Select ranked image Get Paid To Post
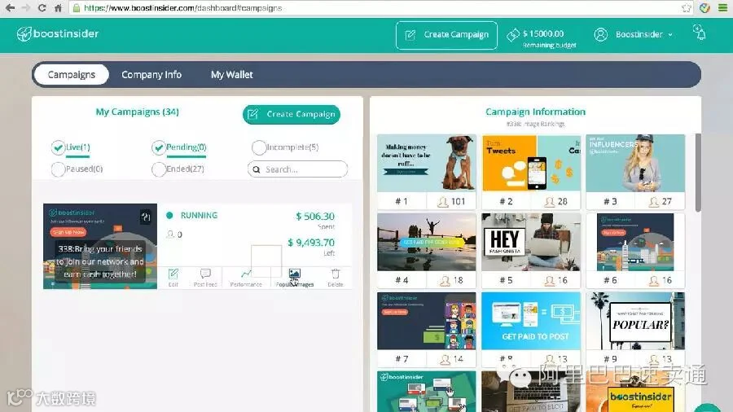This screenshot has width=733, height=412. tap(531, 321)
